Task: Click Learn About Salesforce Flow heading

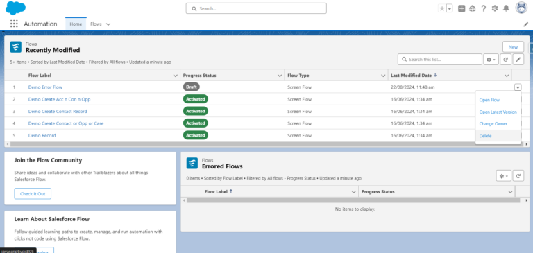Action: click(51, 219)
